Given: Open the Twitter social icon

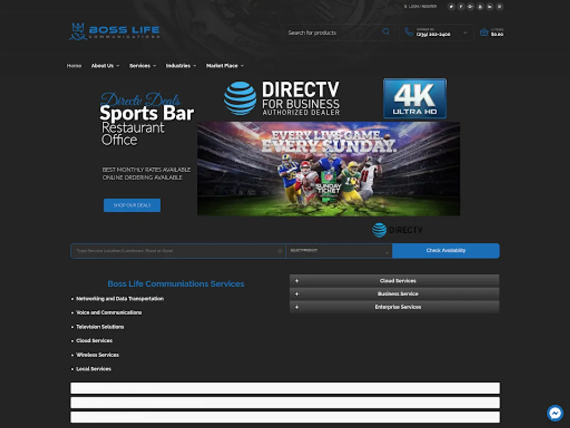Looking at the screenshot, I should tap(451, 7).
